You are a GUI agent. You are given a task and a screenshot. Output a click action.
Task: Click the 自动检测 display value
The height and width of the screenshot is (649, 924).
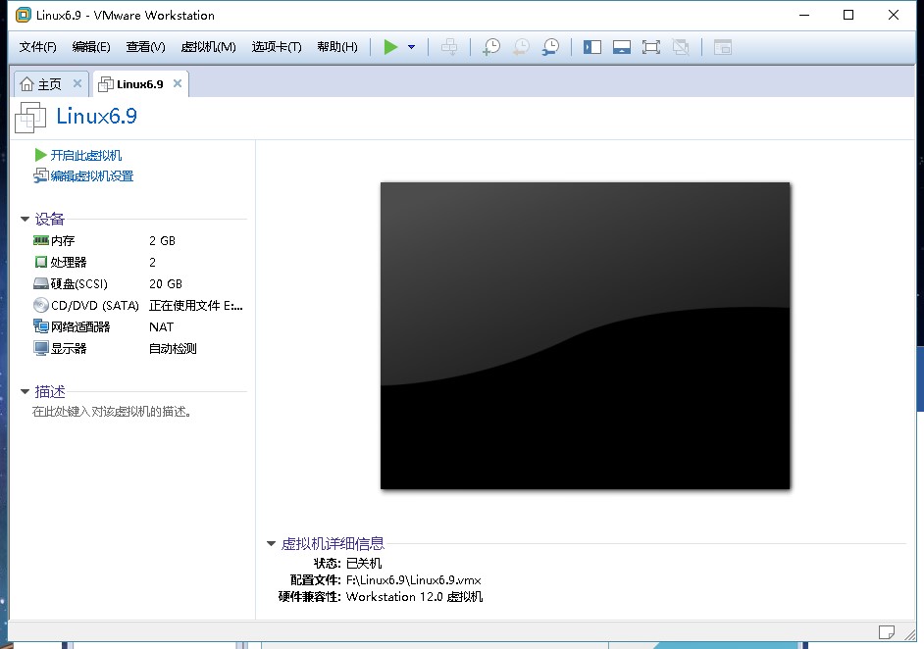tap(173, 349)
